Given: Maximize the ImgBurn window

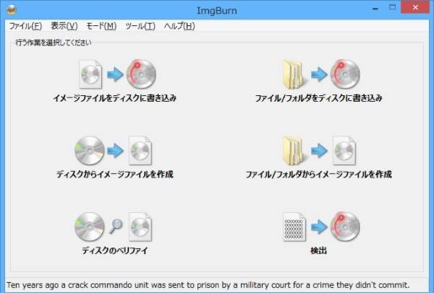Looking at the screenshot, I should pyautogui.click(x=392, y=7).
